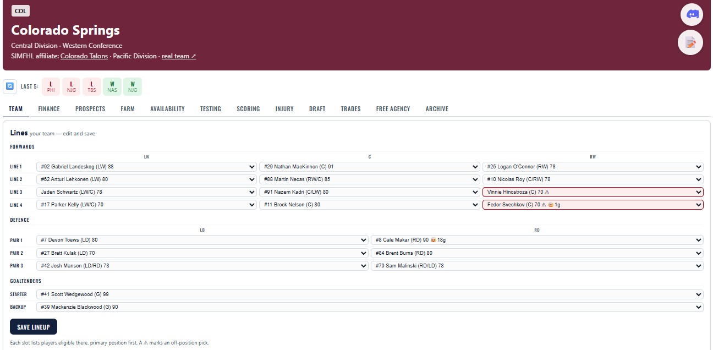
Task: Open the Prospects tab
Action: click(x=90, y=109)
